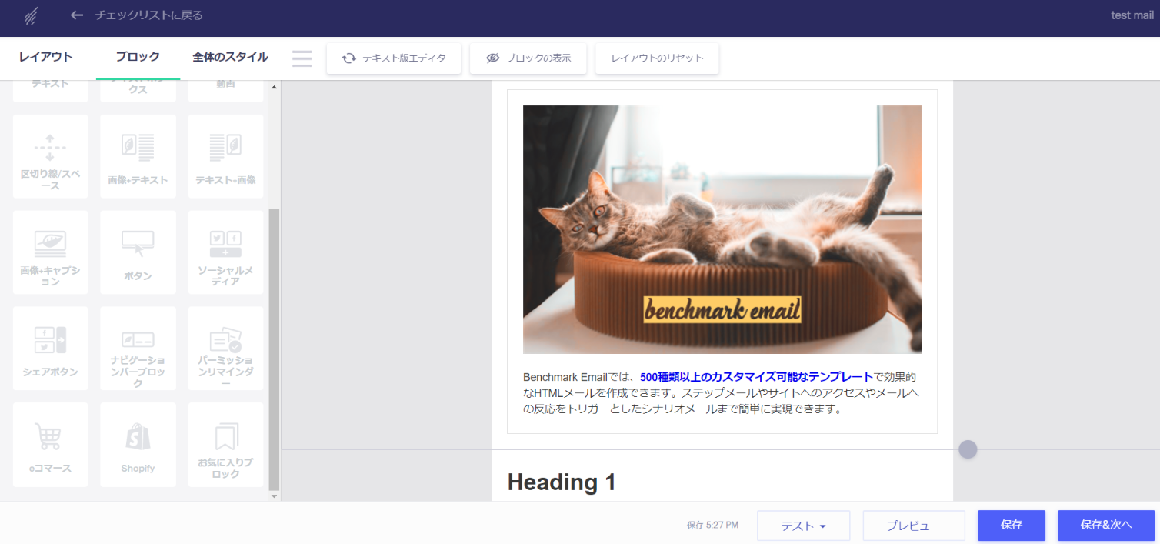Image resolution: width=1160 pixels, height=544 pixels.
Task: Switch to the 全体のスタイル tab
Action: [x=230, y=57]
